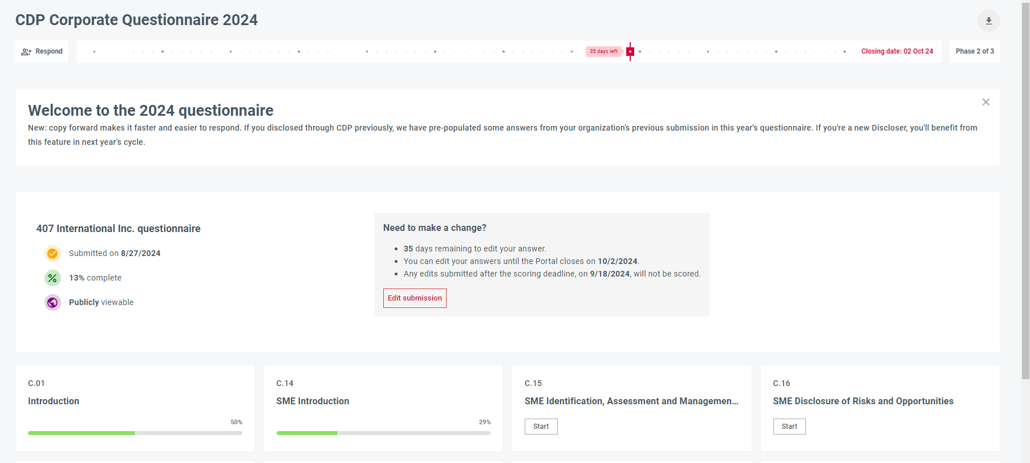This screenshot has width=1030, height=463.
Task: Open the C.01 Introduction card
Action: 135,408
